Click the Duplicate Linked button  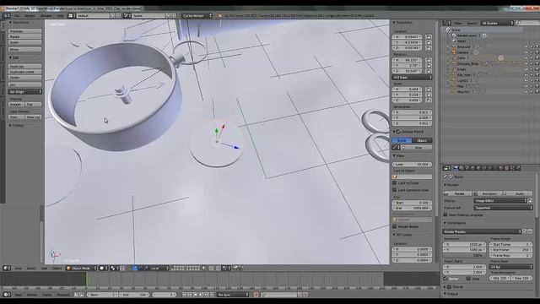point(24,72)
